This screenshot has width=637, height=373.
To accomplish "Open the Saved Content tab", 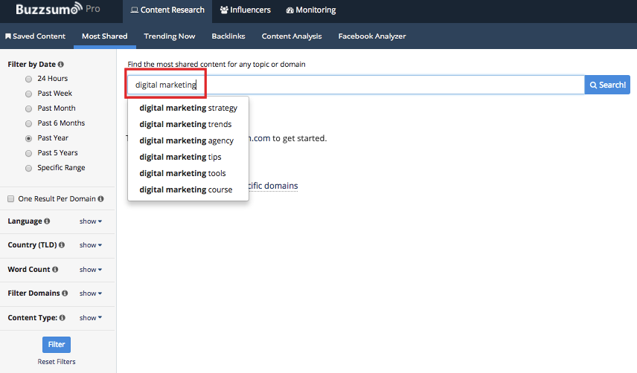I will 35,36.
